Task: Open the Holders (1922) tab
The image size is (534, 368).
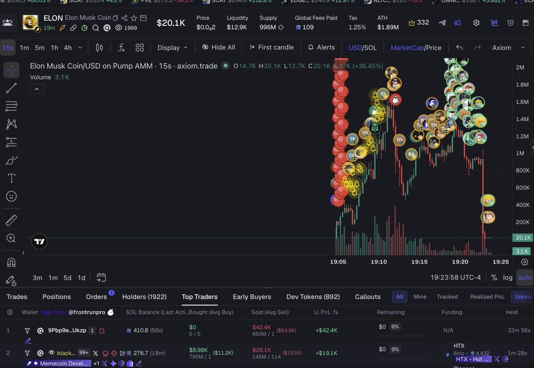Action: point(144,297)
